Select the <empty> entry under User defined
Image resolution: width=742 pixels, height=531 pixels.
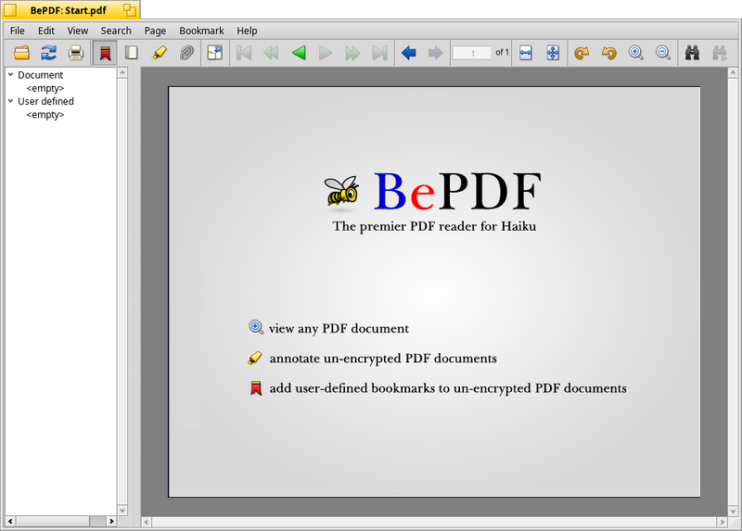[x=45, y=115]
